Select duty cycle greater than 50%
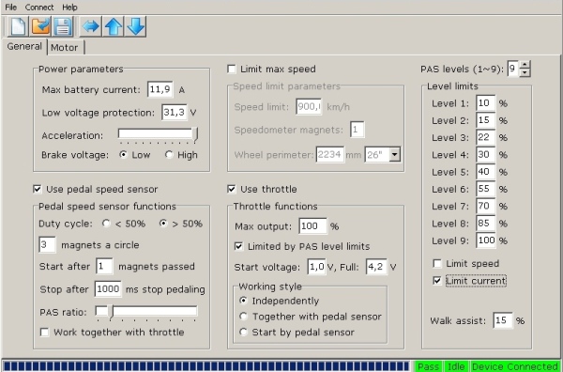This screenshot has width=563, height=372. tap(163, 224)
